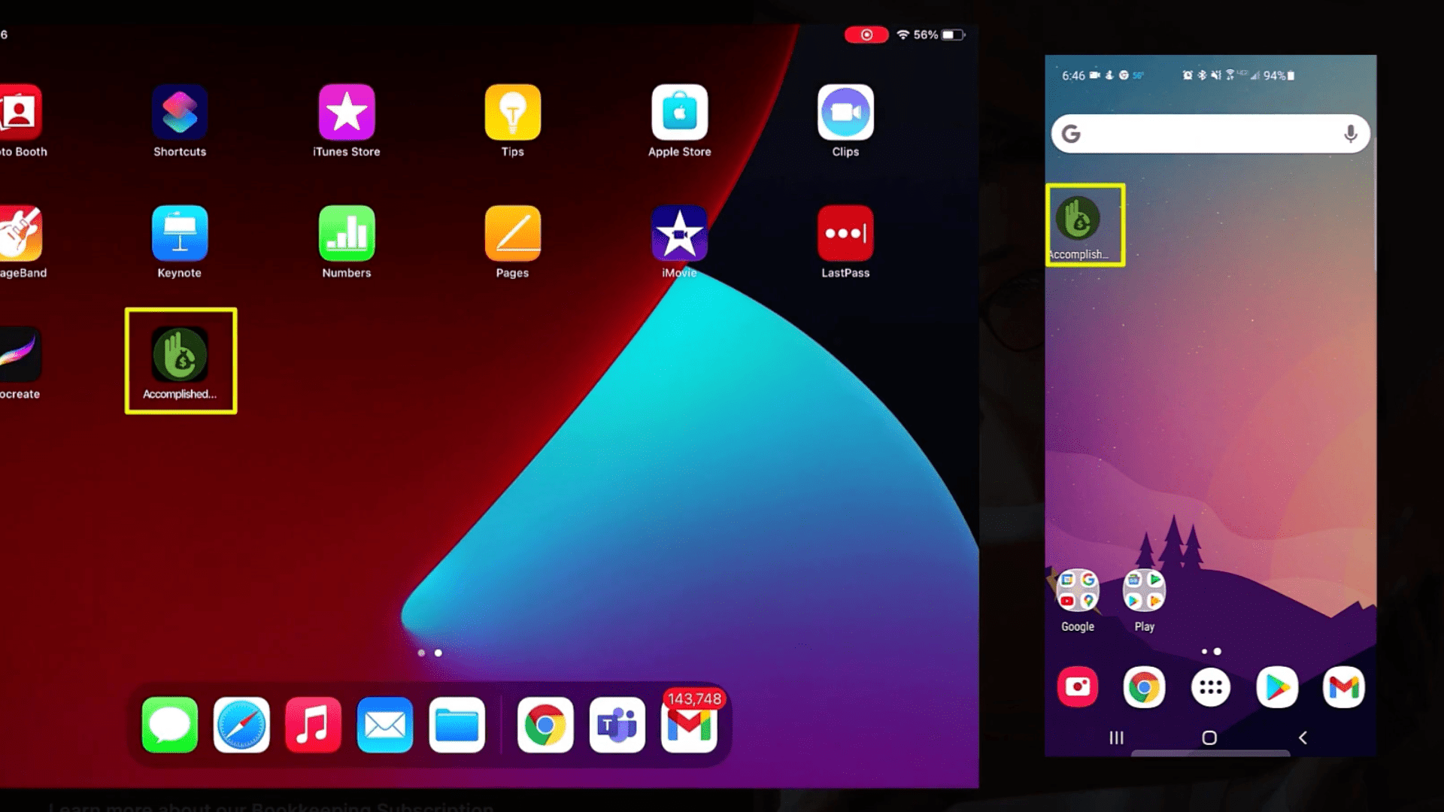Open Files app on iPad dock
Viewport: 1444px width, 812px height.
click(x=457, y=725)
